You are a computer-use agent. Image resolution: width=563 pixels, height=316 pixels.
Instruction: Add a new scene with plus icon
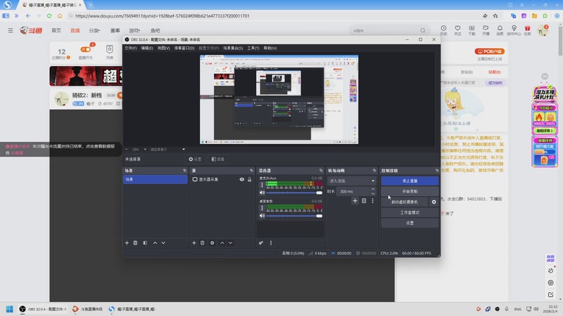[127, 243]
